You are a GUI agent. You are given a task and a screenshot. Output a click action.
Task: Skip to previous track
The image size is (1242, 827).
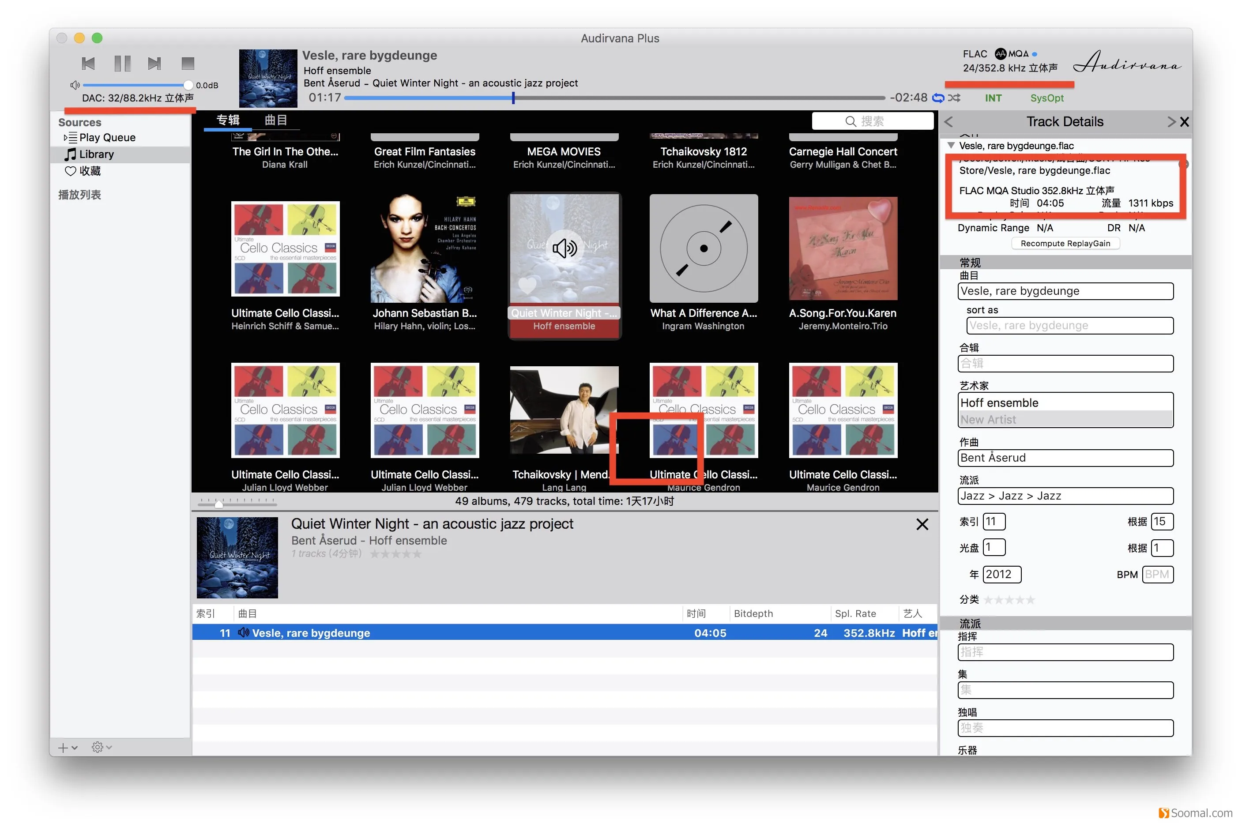coord(88,63)
